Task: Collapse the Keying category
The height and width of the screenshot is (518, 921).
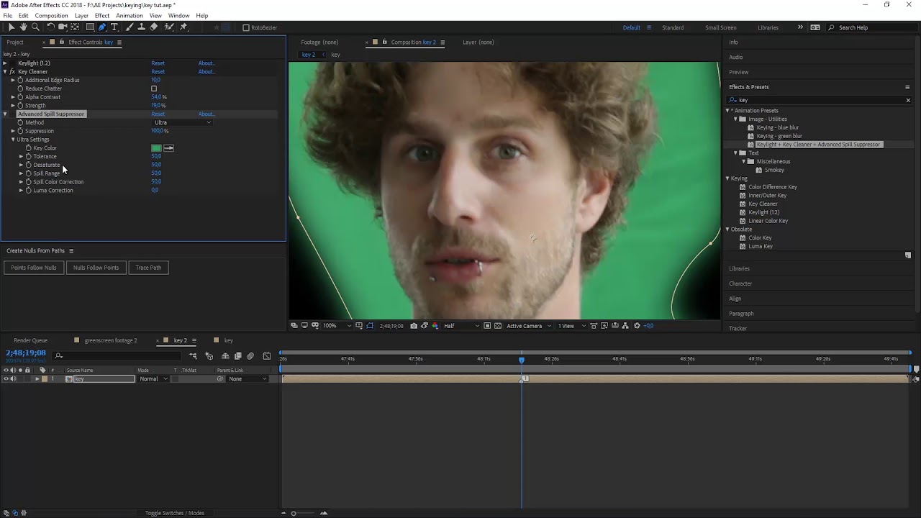Action: click(x=727, y=178)
